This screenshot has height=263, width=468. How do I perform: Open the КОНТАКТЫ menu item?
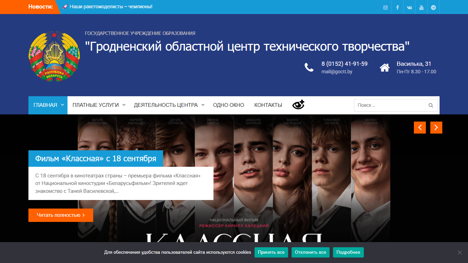pos(268,105)
